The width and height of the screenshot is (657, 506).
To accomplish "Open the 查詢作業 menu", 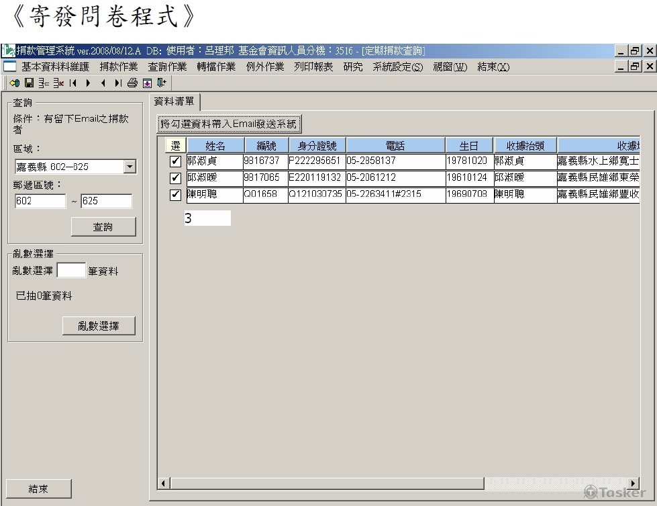I will tap(167, 67).
